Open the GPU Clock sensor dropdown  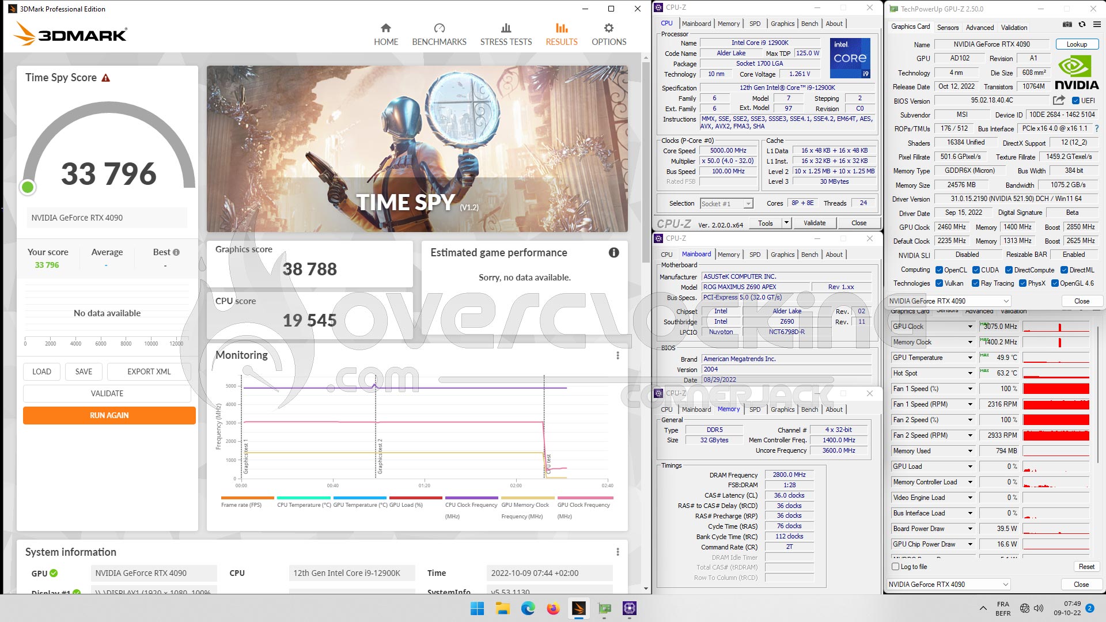click(x=970, y=327)
